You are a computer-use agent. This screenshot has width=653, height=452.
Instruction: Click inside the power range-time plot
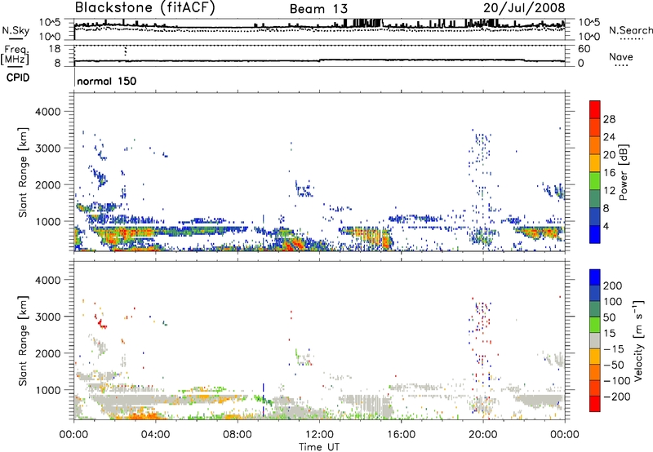319,172
